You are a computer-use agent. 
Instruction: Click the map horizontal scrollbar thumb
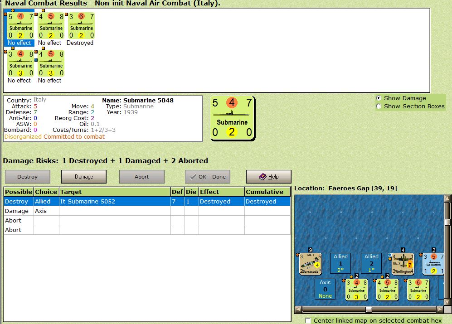click(369, 309)
